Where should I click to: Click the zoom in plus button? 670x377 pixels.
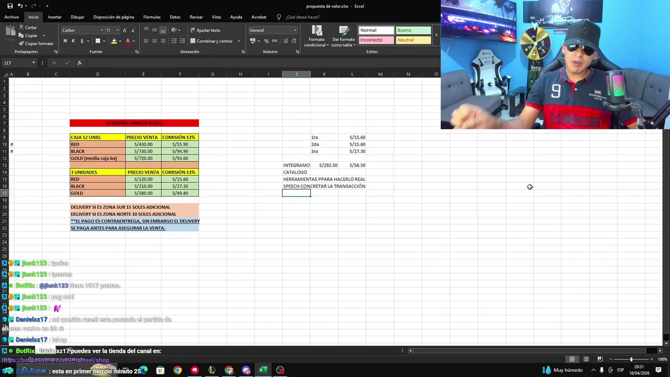pos(652,359)
